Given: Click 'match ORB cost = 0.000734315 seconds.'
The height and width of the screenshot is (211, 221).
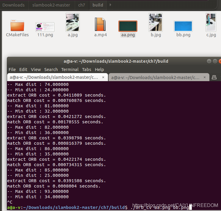Looking at the screenshot, I should pos(57,165).
